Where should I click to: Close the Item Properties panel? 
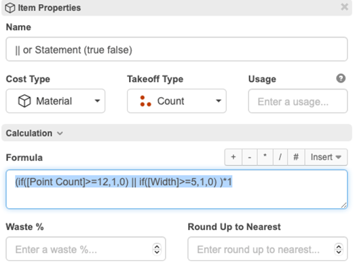tap(344, 7)
